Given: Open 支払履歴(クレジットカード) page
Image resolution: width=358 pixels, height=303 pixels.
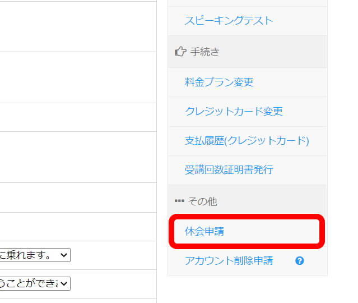Looking at the screenshot, I should coord(247,141).
